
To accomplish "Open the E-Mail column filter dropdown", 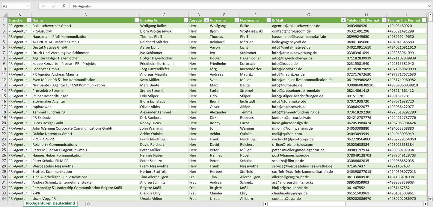I will click(343, 20).
